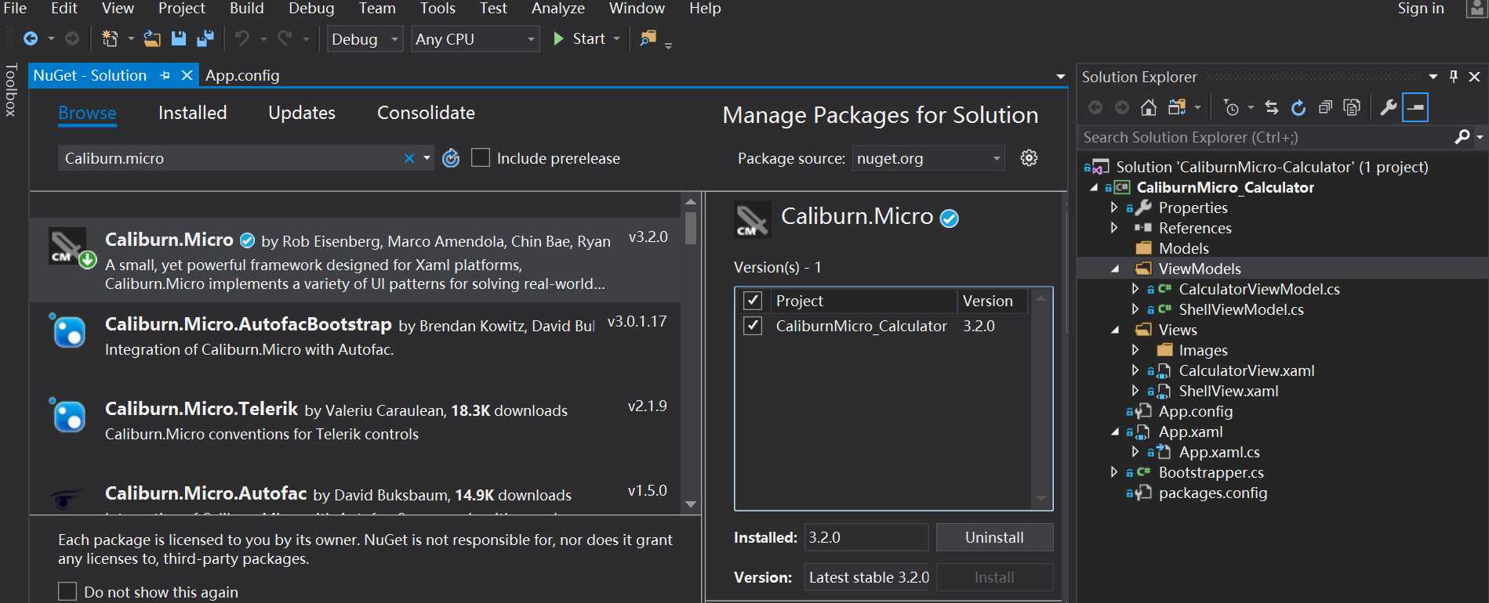
Task: Click Sync with Active Document icon
Action: tap(1272, 107)
